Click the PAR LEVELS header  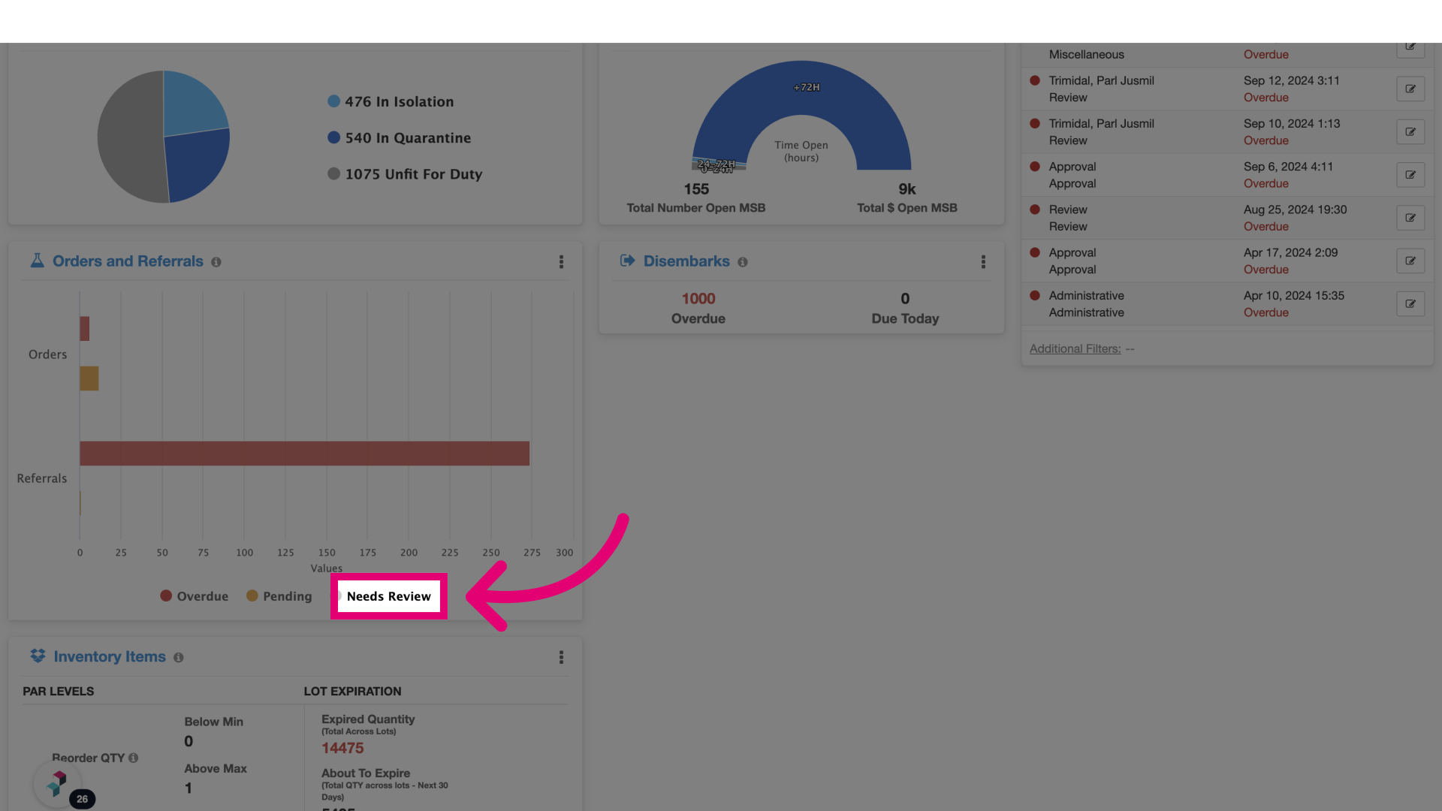click(59, 692)
